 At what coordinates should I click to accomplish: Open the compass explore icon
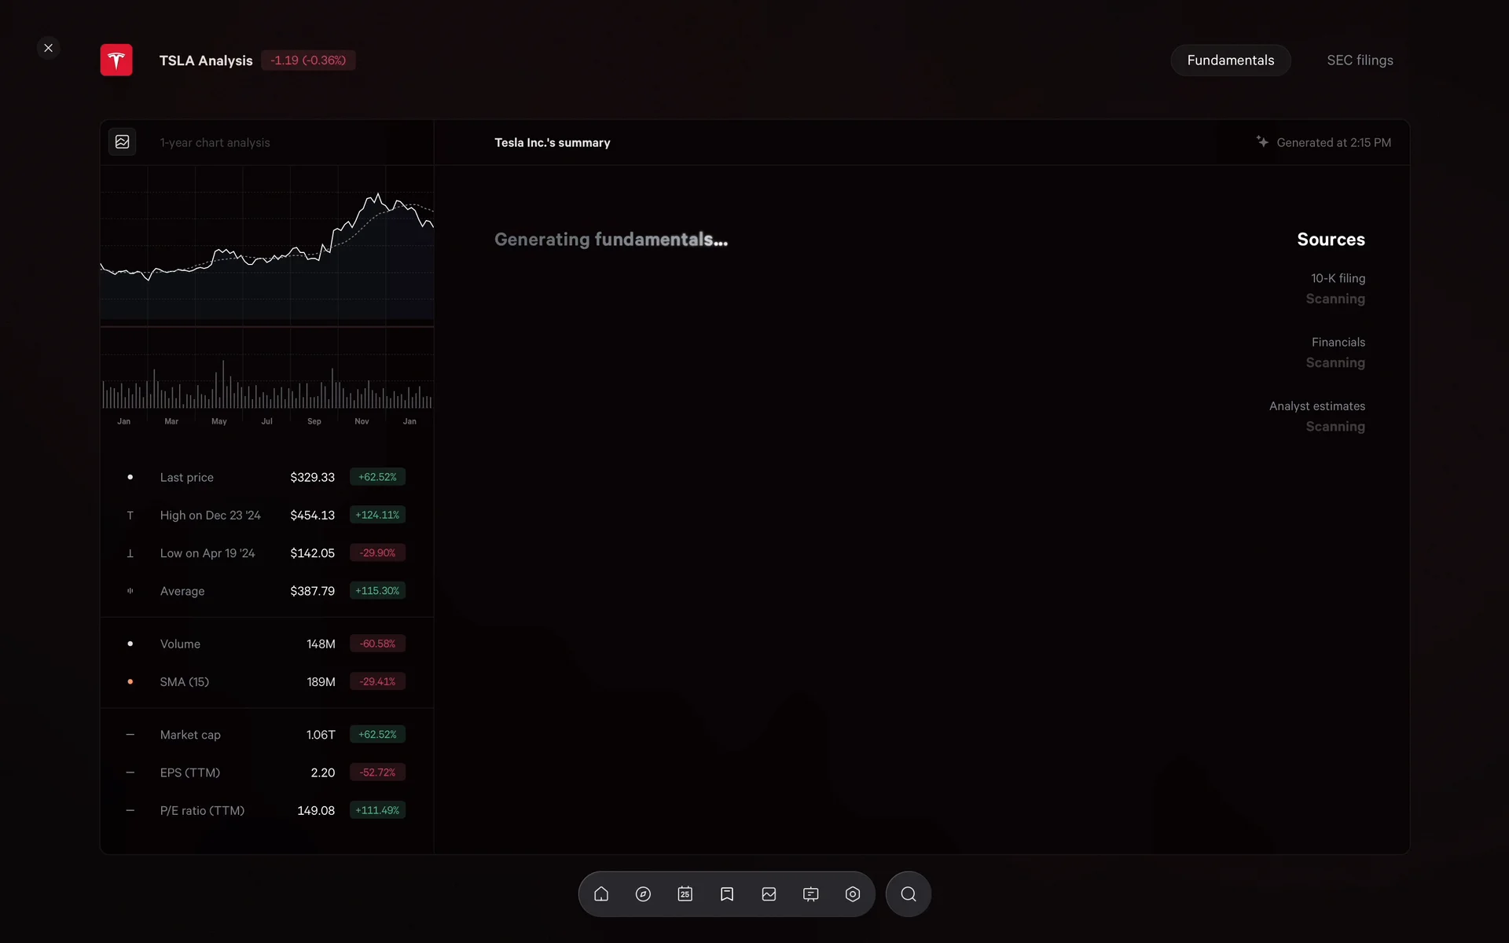coord(643,894)
